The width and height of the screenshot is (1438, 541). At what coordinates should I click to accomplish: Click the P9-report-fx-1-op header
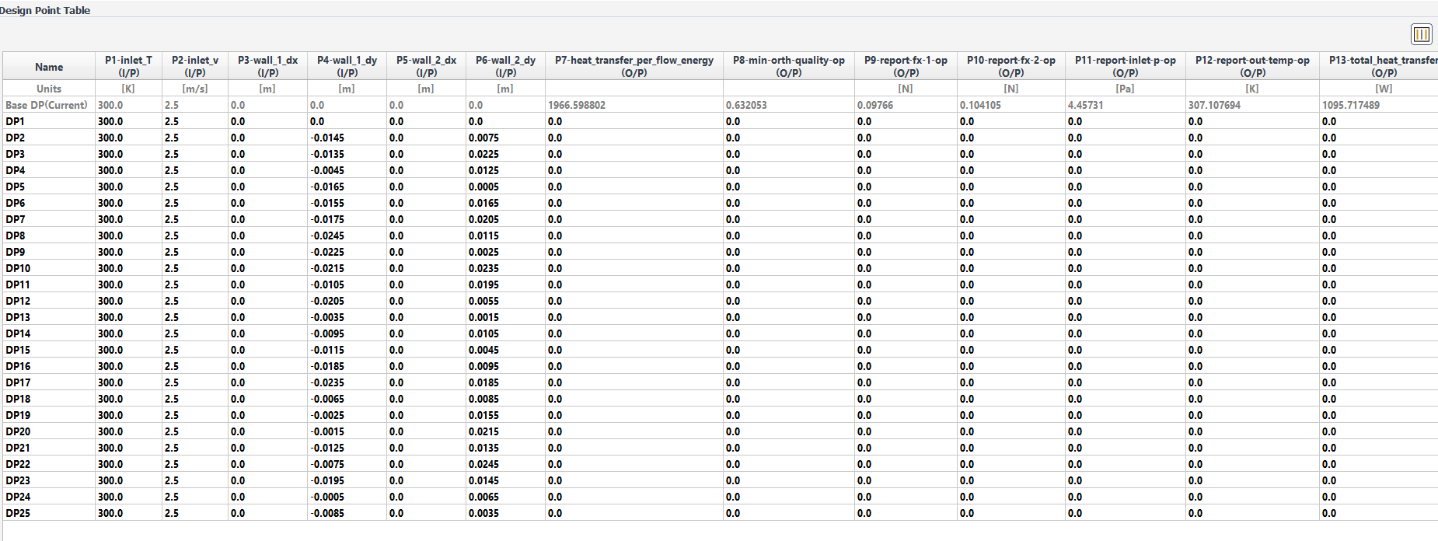coord(906,66)
